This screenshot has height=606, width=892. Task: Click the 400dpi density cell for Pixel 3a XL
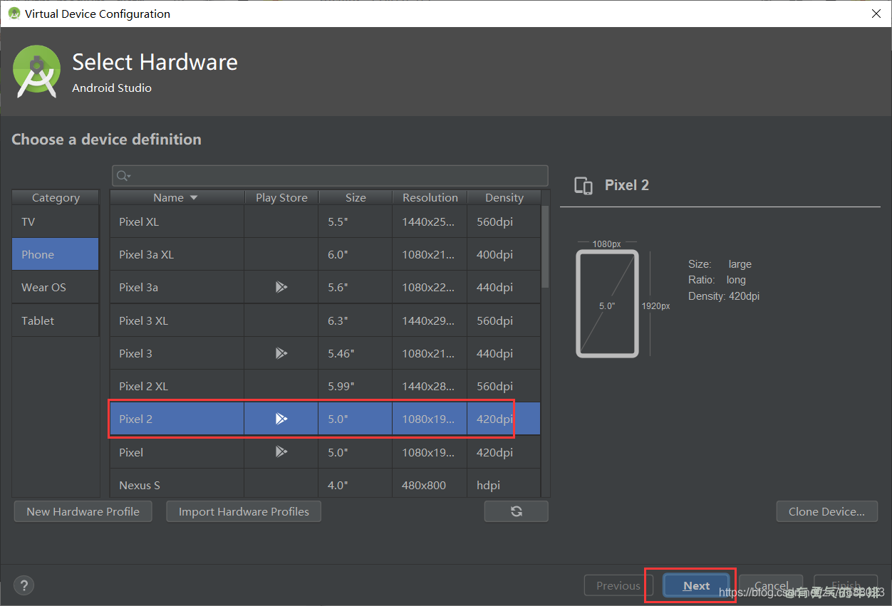point(504,254)
